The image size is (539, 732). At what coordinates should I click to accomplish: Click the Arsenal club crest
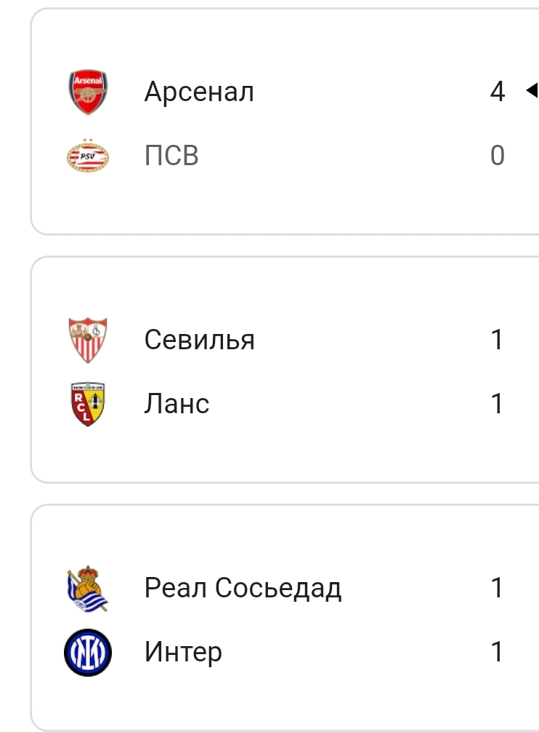88,92
